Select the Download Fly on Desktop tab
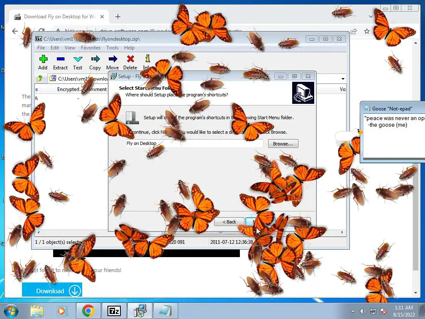The width and height of the screenshot is (425, 319). (59, 17)
